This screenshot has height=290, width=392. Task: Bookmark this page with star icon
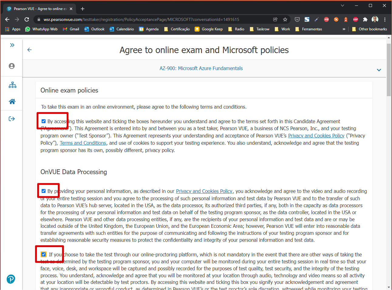tap(285, 19)
